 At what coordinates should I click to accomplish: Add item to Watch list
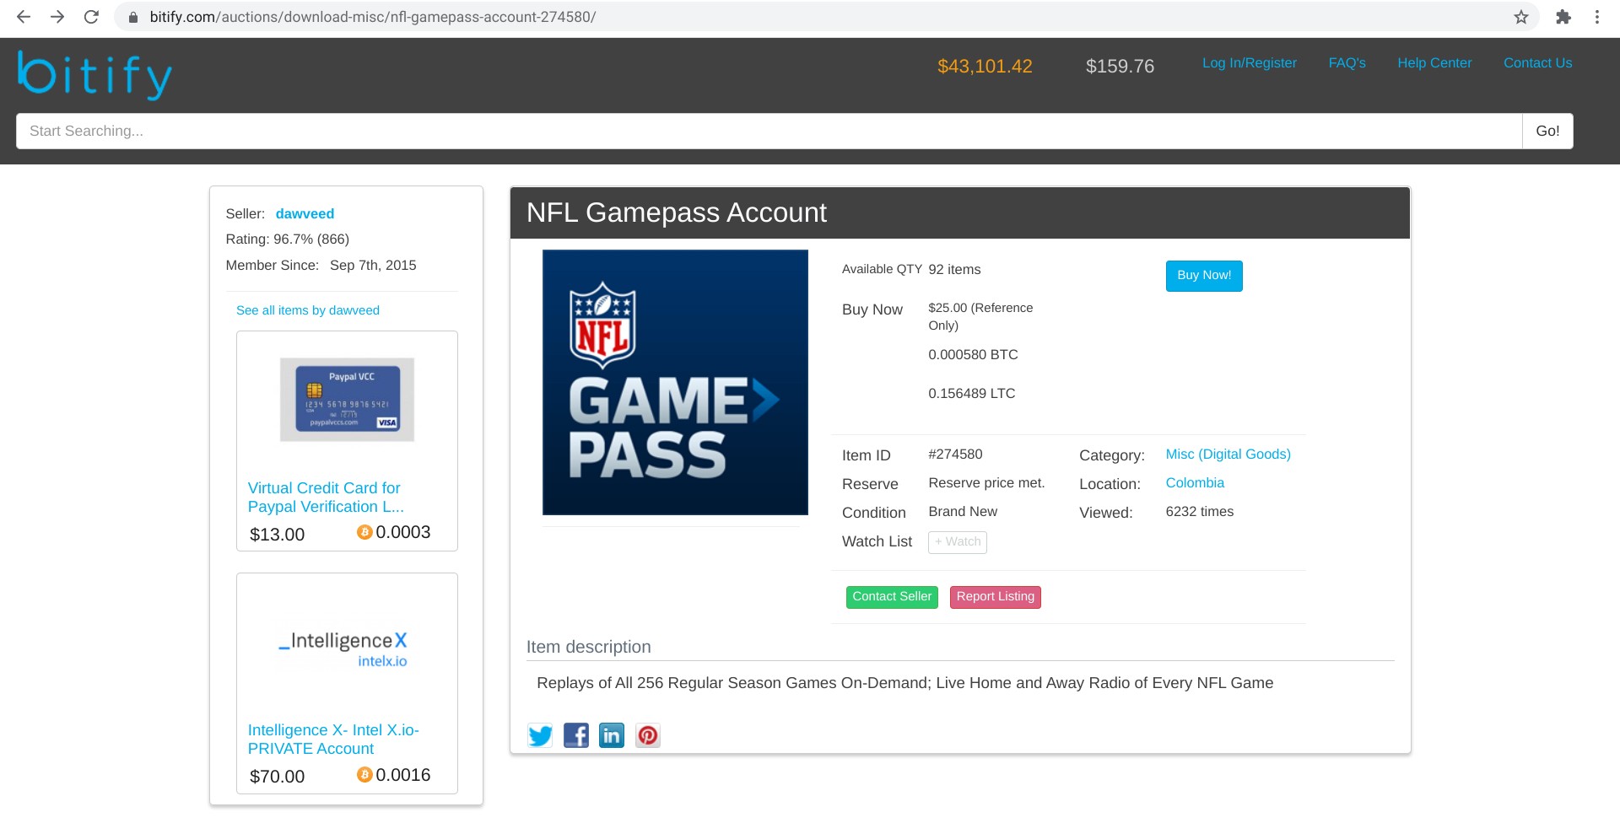pos(958,542)
